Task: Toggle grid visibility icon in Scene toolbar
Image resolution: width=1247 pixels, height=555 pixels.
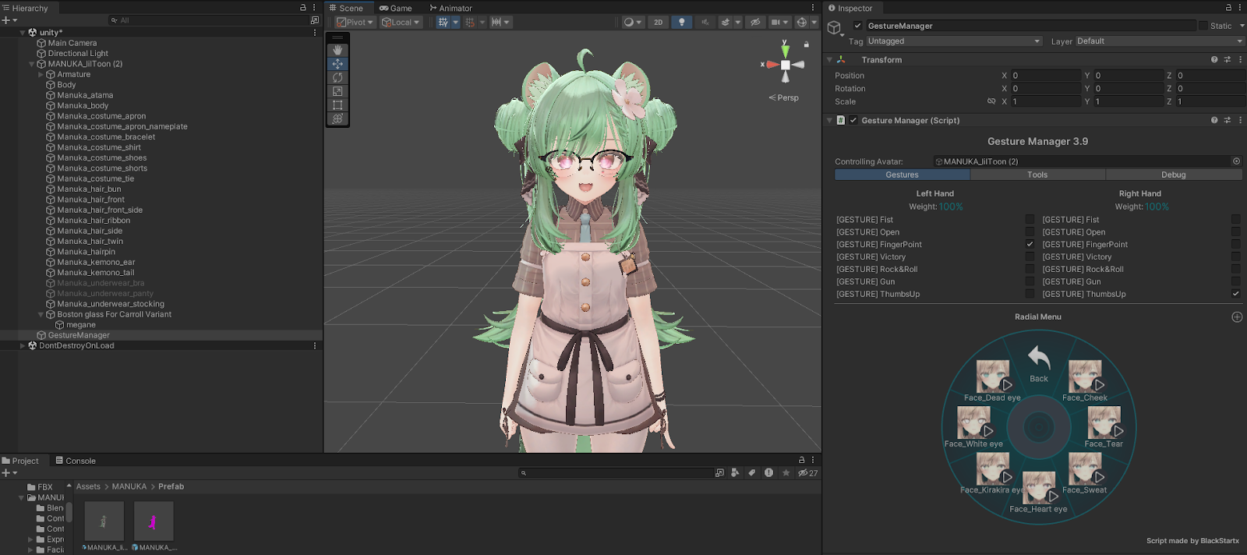Action: coord(443,23)
